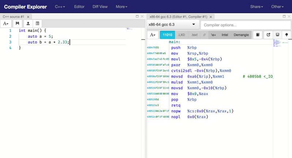Open the C++ language dropdown

point(60,7)
